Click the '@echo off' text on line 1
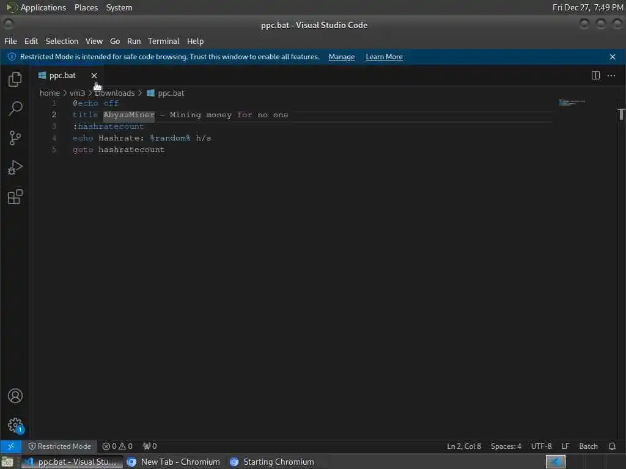The width and height of the screenshot is (626, 469). [96, 103]
